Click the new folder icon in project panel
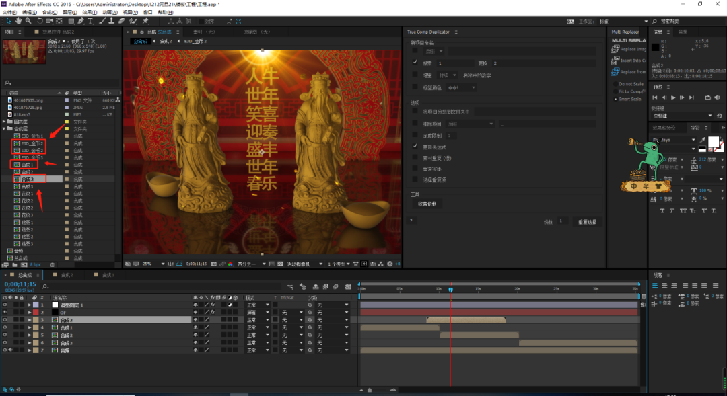727x396 pixels. coord(15,265)
